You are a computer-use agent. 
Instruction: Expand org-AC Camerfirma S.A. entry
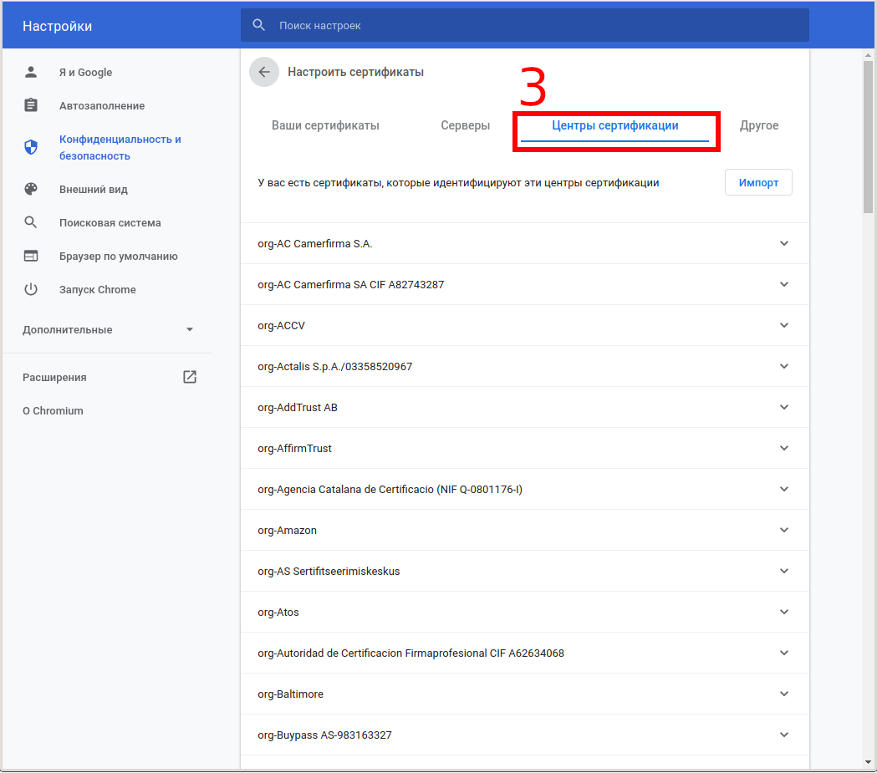coord(783,243)
